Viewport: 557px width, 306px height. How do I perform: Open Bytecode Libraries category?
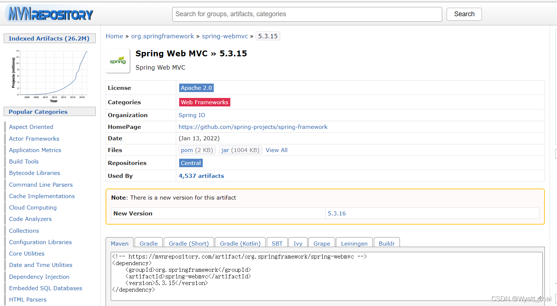(x=35, y=173)
